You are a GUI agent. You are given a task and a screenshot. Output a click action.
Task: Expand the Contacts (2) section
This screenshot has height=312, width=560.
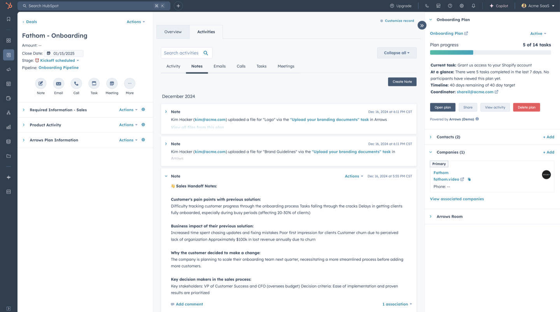430,137
